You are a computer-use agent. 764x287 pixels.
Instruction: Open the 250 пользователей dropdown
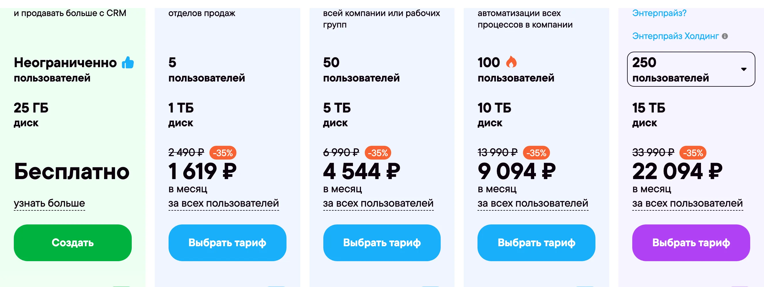click(691, 69)
